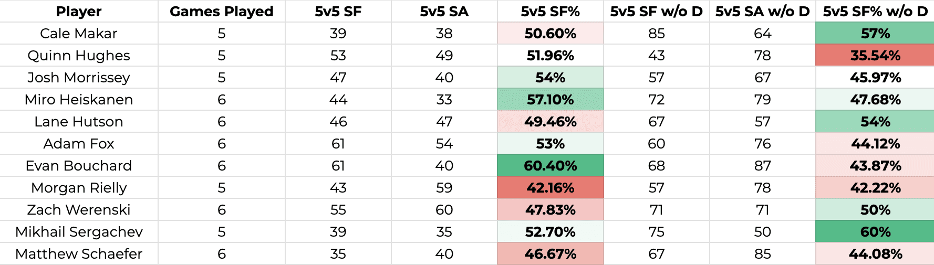The height and width of the screenshot is (265, 934).
Task: Click the Cale Makar name cell
Action: [x=79, y=34]
